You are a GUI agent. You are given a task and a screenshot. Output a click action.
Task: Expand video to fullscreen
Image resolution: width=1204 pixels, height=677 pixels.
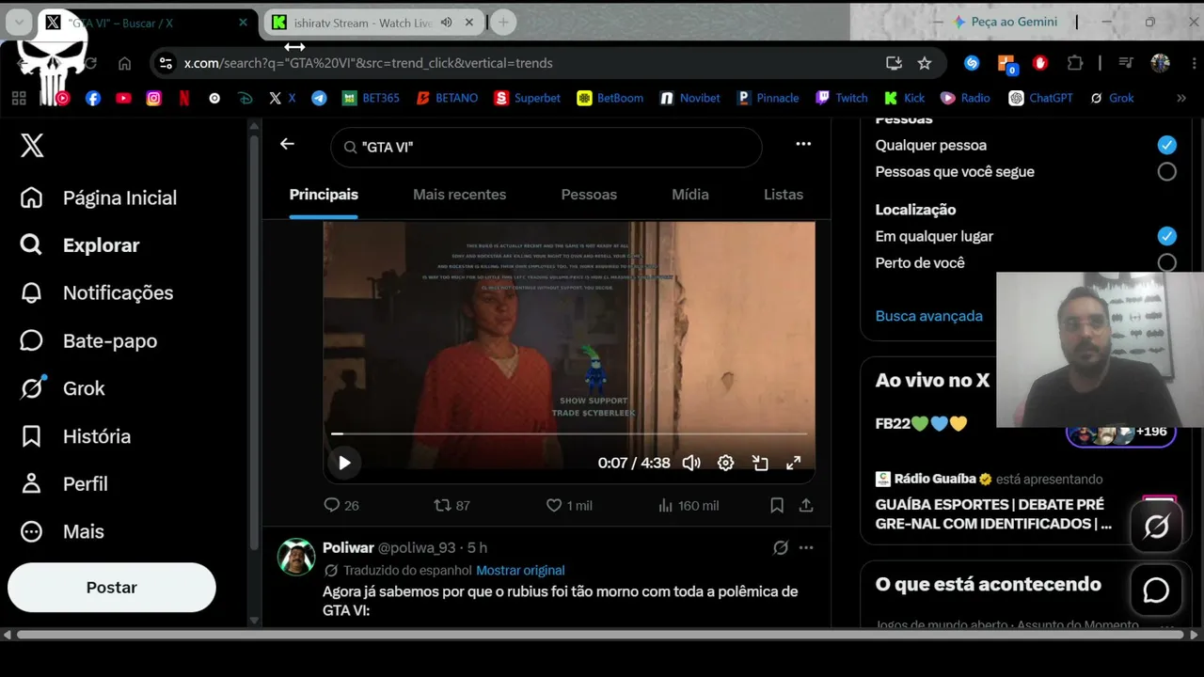[794, 463]
